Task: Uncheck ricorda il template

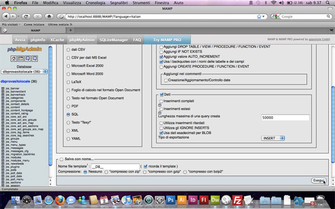Action: 146,166
